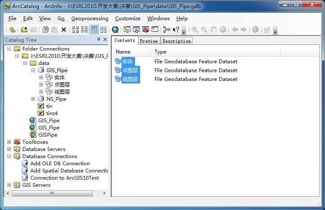Viewport: 325px width, 210px height.
Task: Click Connect To Folder icon
Action: point(24,30)
